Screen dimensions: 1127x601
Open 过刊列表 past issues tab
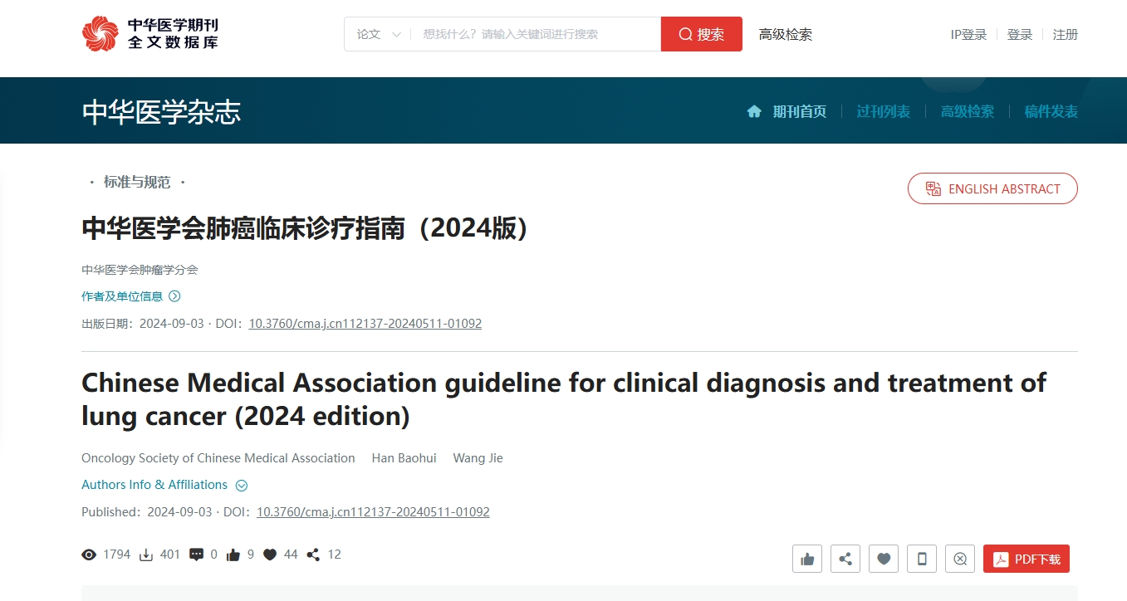click(884, 111)
